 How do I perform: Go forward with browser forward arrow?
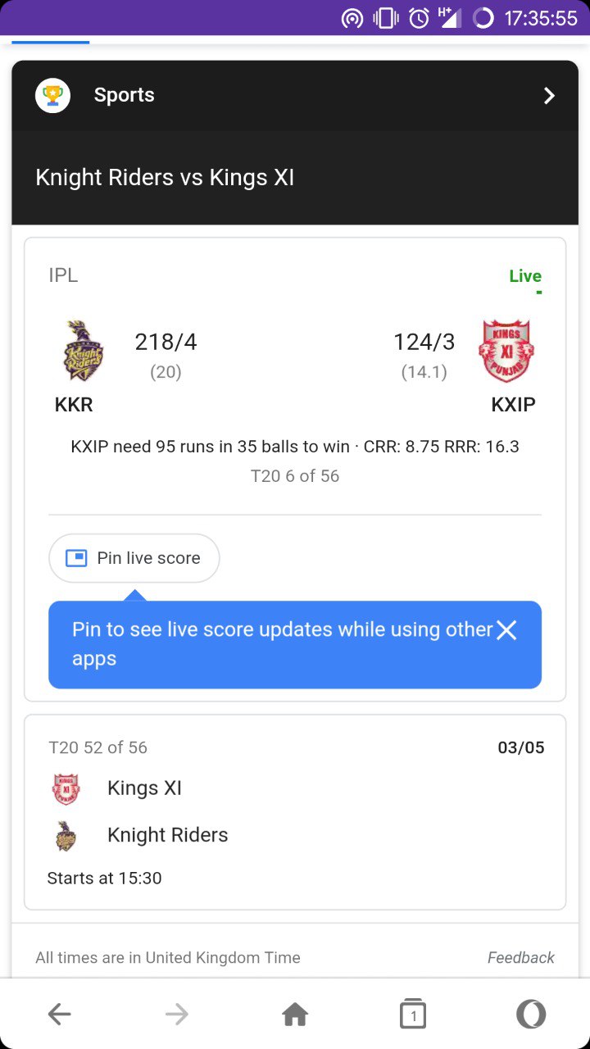point(177,1015)
